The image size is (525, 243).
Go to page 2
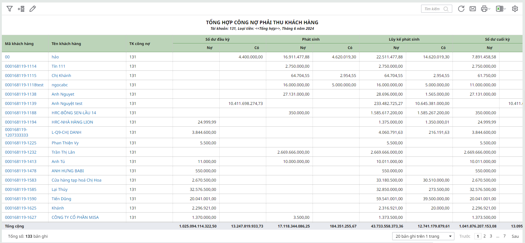tap(485, 236)
